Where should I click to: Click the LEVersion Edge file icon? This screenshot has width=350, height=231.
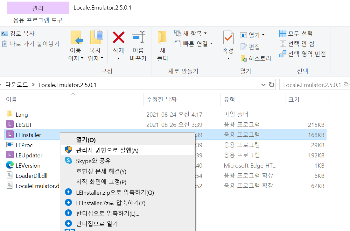point(10,165)
